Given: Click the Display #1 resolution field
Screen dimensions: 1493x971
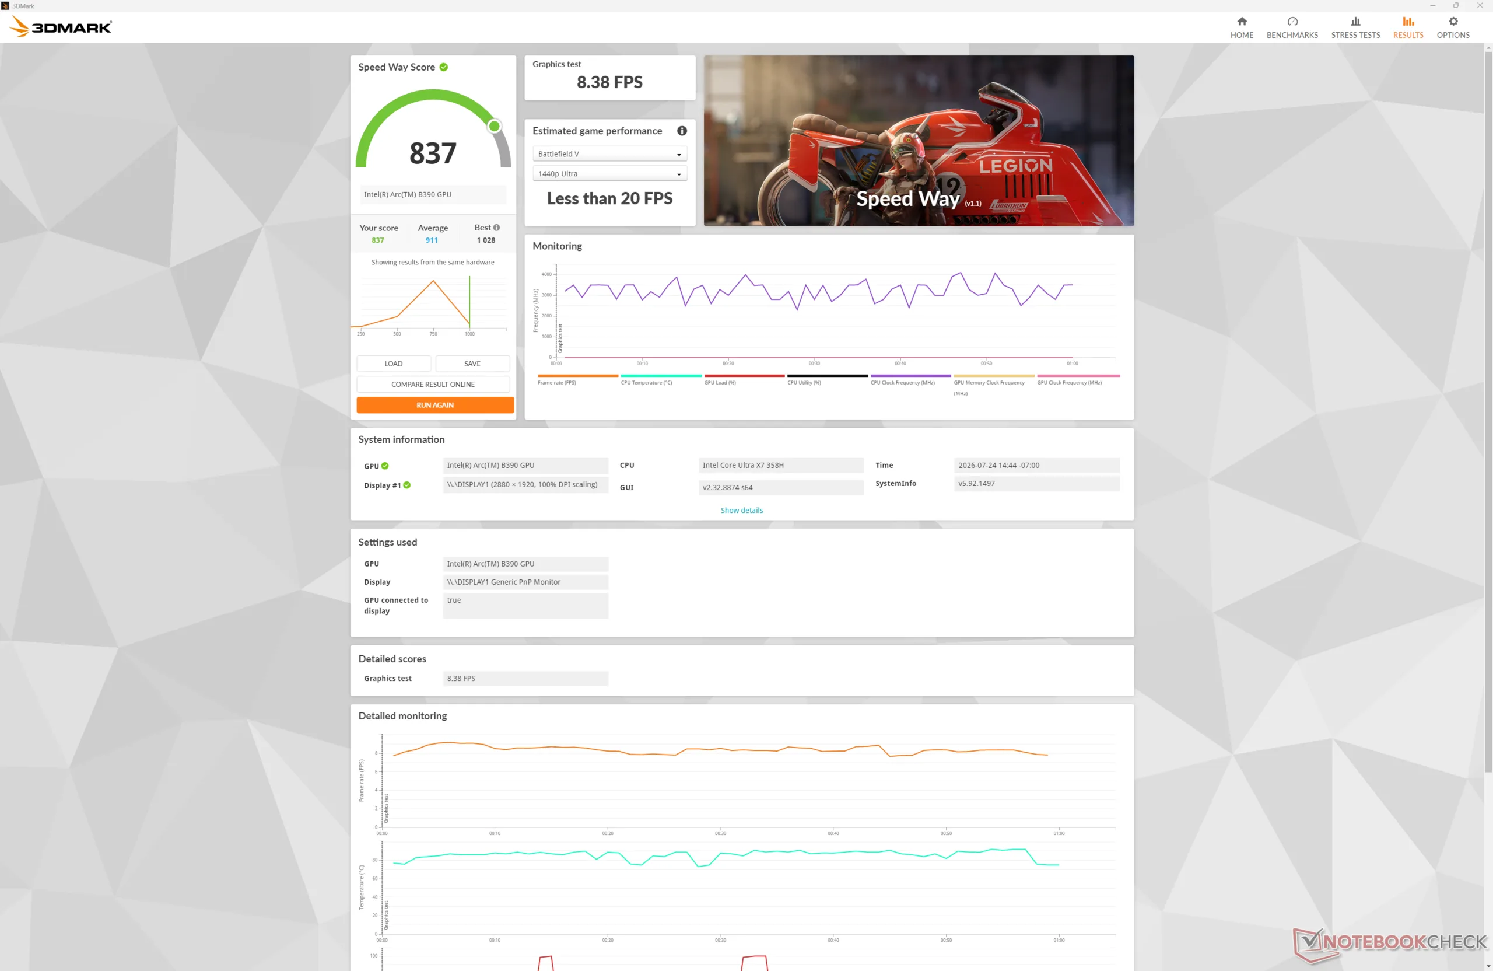Looking at the screenshot, I should point(525,484).
